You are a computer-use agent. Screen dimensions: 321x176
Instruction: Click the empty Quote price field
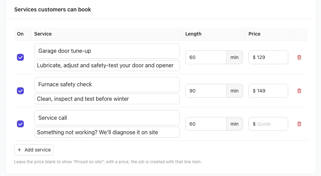tap(268, 124)
